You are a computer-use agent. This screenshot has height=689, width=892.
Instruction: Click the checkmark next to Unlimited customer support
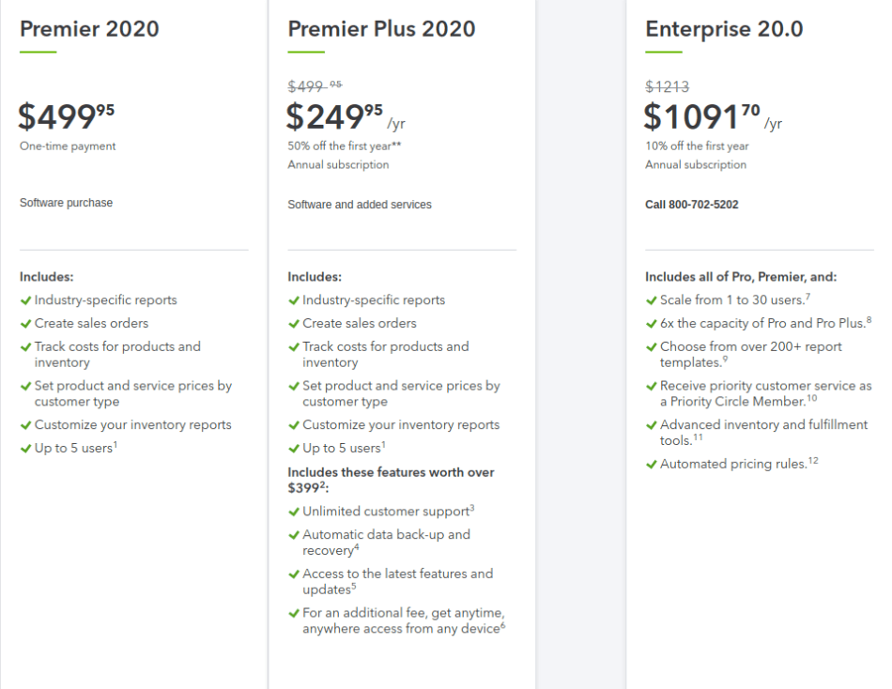coord(294,512)
